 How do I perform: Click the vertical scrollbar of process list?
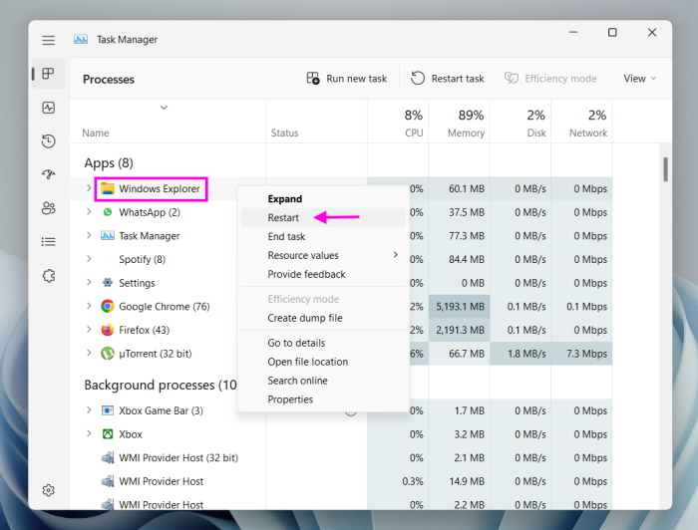[664, 169]
